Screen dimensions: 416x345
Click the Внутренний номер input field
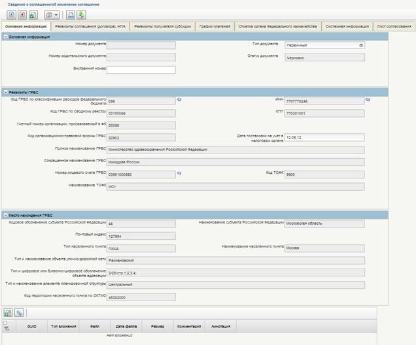pyautogui.click(x=141, y=69)
